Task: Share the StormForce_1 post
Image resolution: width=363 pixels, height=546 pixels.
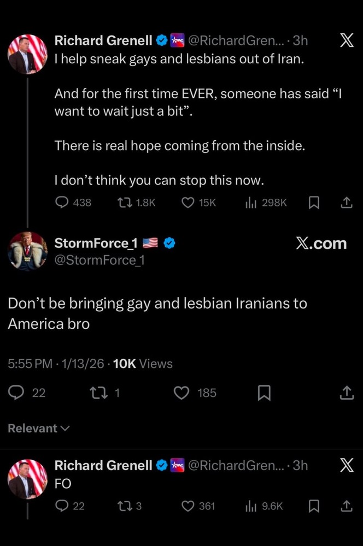Action: pos(347,393)
